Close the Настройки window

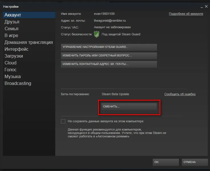pyautogui.click(x=206, y=7)
